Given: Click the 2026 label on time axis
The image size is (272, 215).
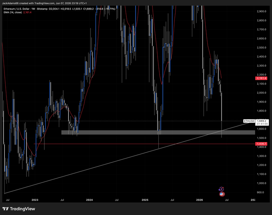Looking at the screenshot, I should (x=200, y=200).
